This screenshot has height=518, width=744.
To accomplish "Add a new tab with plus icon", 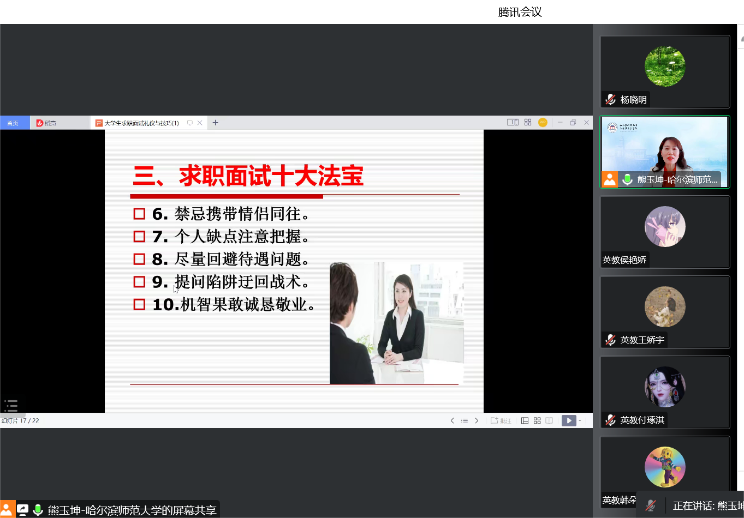I will pos(215,123).
